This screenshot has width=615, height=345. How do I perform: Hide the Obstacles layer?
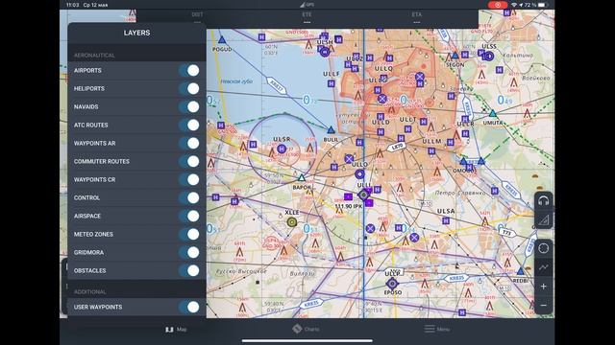point(189,270)
